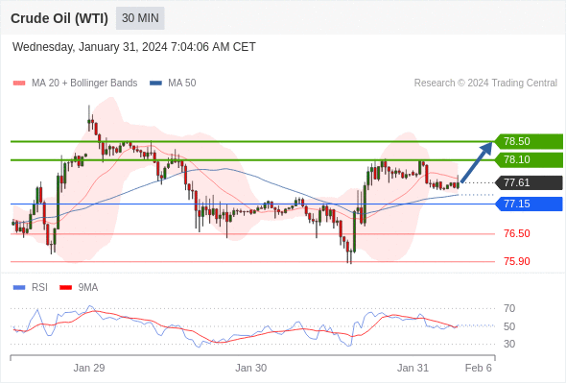Click the Jan 31 date label
Viewport: 566px width, 384px height.
413,368
